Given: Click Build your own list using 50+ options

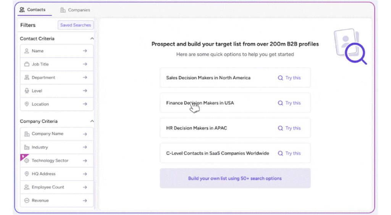Looking at the screenshot, I should tap(235, 178).
